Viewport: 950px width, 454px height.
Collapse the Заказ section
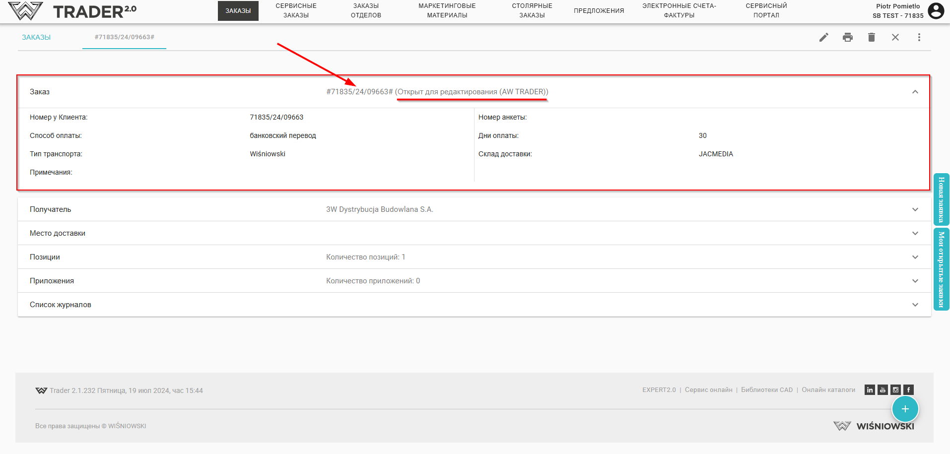pos(915,92)
